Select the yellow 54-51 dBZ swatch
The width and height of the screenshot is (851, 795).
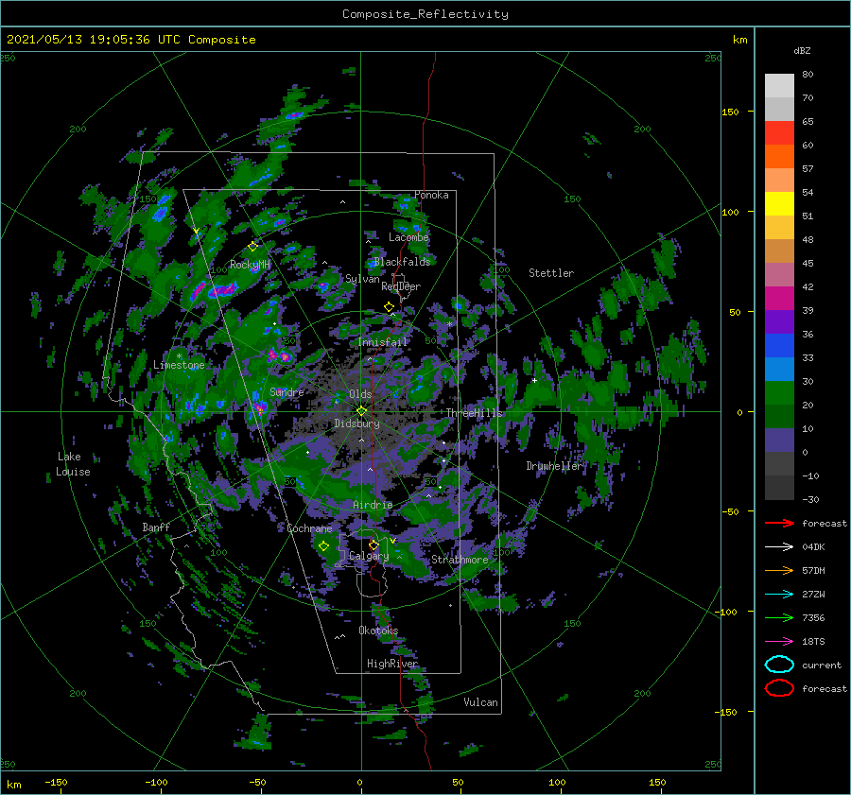pyautogui.click(x=779, y=203)
